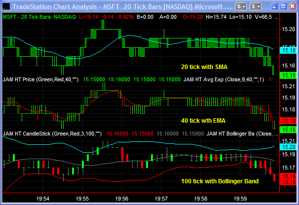The width and height of the screenshot is (299, 205).
Task: Minimize the Chart Analysis window
Action: coord(274,7)
